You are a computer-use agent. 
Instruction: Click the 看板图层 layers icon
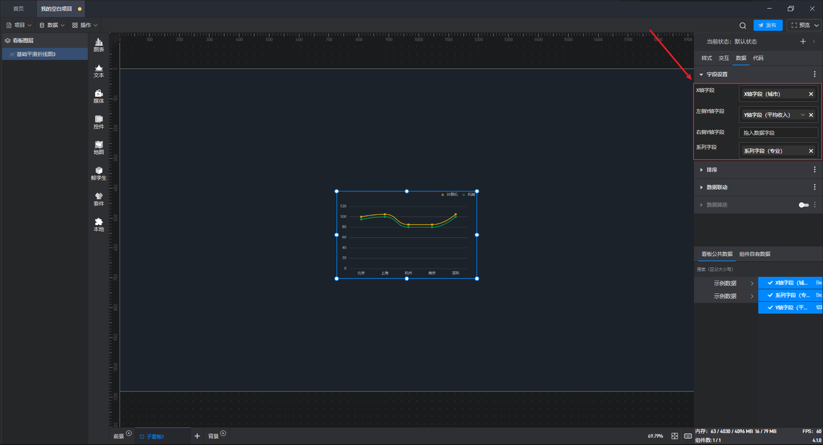(x=8, y=41)
